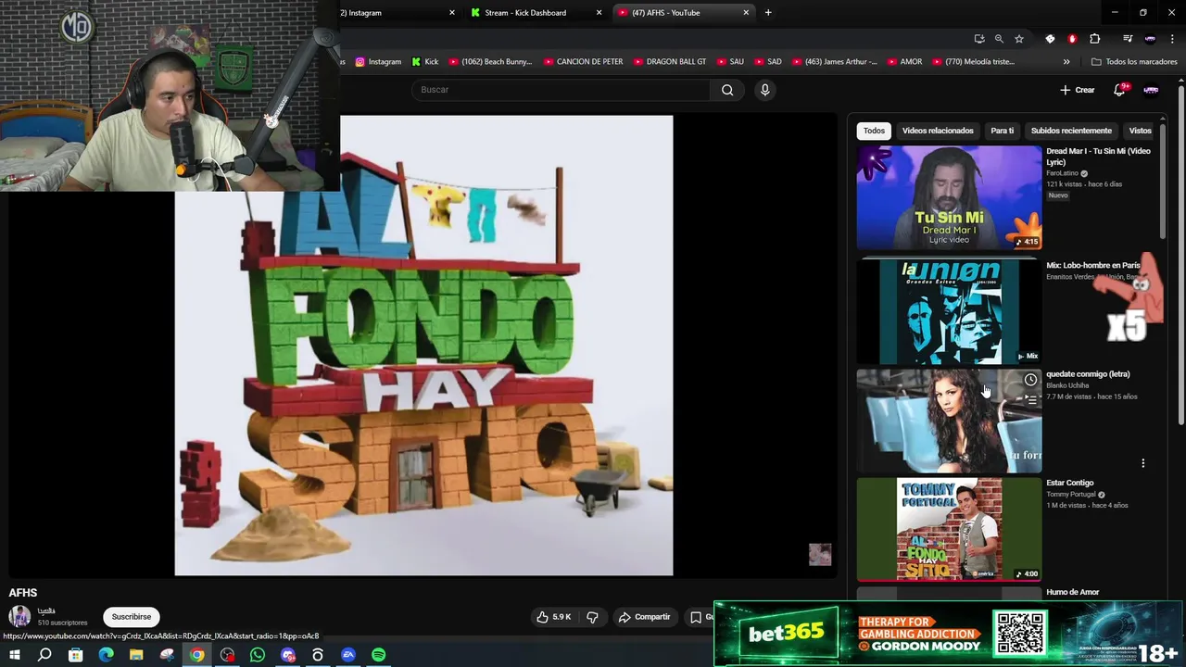This screenshot has width=1186, height=667.
Task: Show more bookmarks with double chevron
Action: click(1066, 62)
